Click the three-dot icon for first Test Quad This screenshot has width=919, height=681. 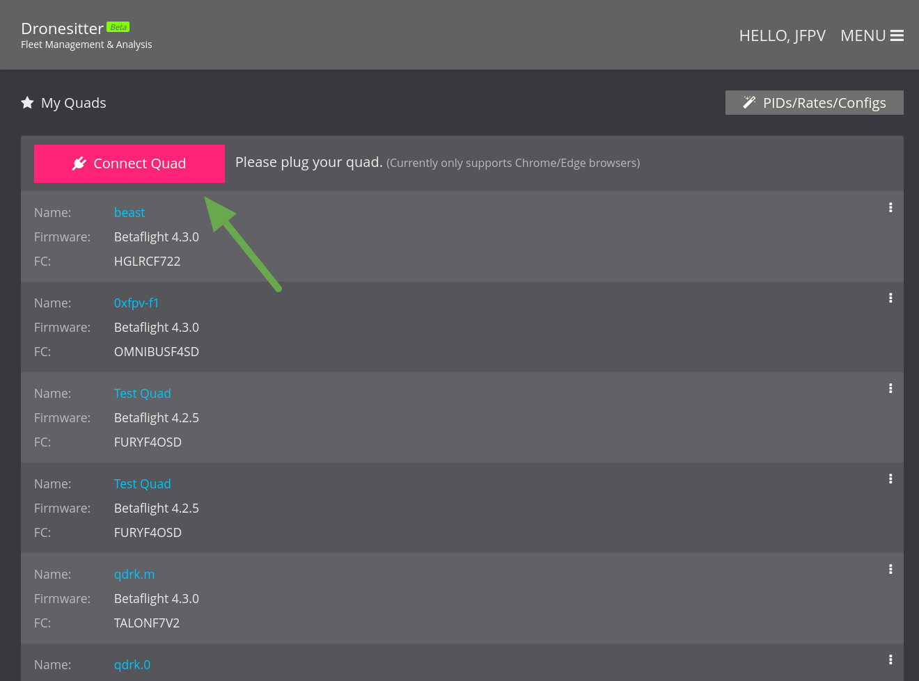click(890, 388)
